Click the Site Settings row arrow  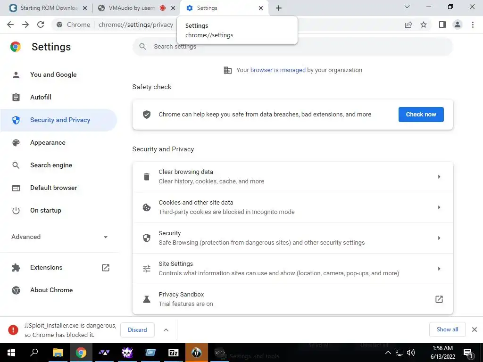click(x=439, y=269)
